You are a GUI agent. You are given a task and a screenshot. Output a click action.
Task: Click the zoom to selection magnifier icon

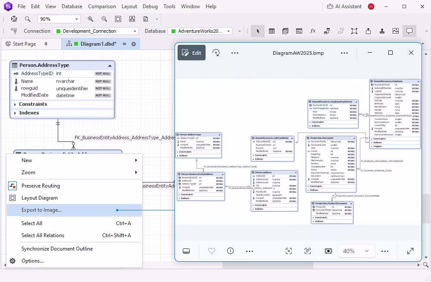tap(14, 19)
